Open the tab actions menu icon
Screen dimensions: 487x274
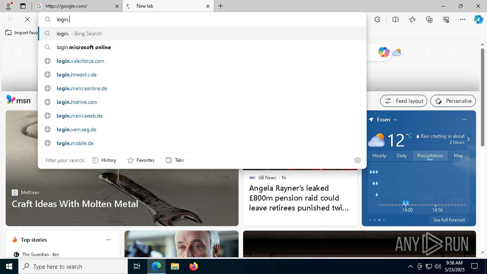click(23, 6)
